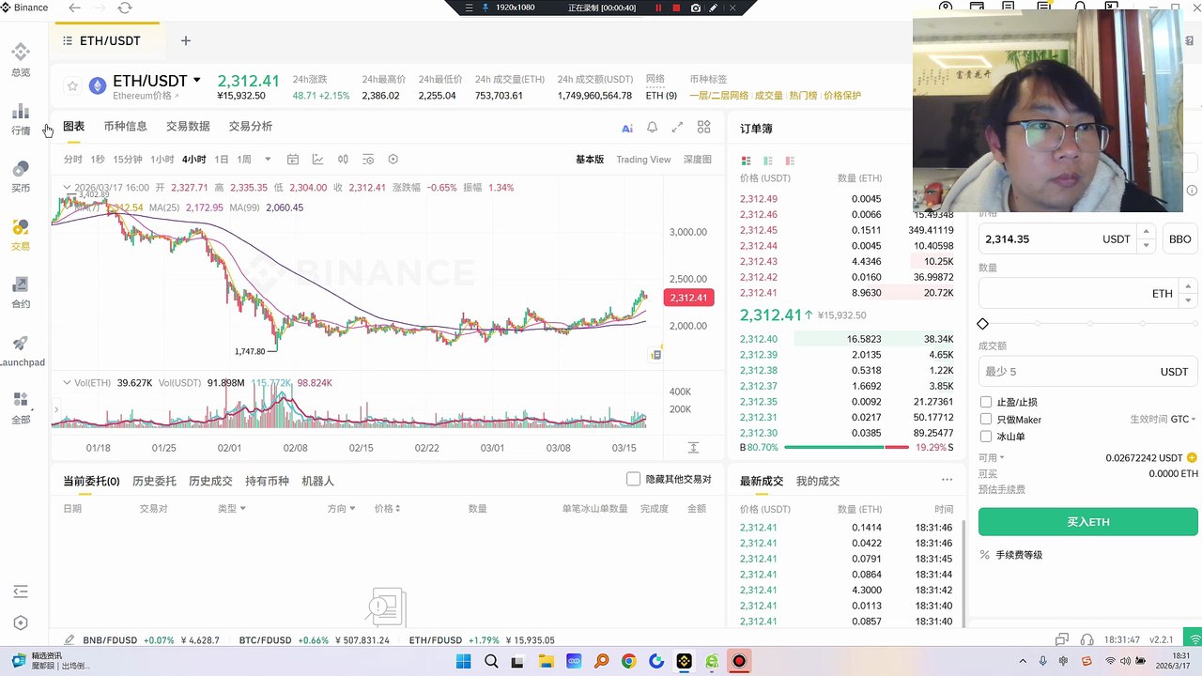Image resolution: width=1202 pixels, height=676 pixels.
Task: Expand more time intervals dropdown arrow
Action: point(269,160)
